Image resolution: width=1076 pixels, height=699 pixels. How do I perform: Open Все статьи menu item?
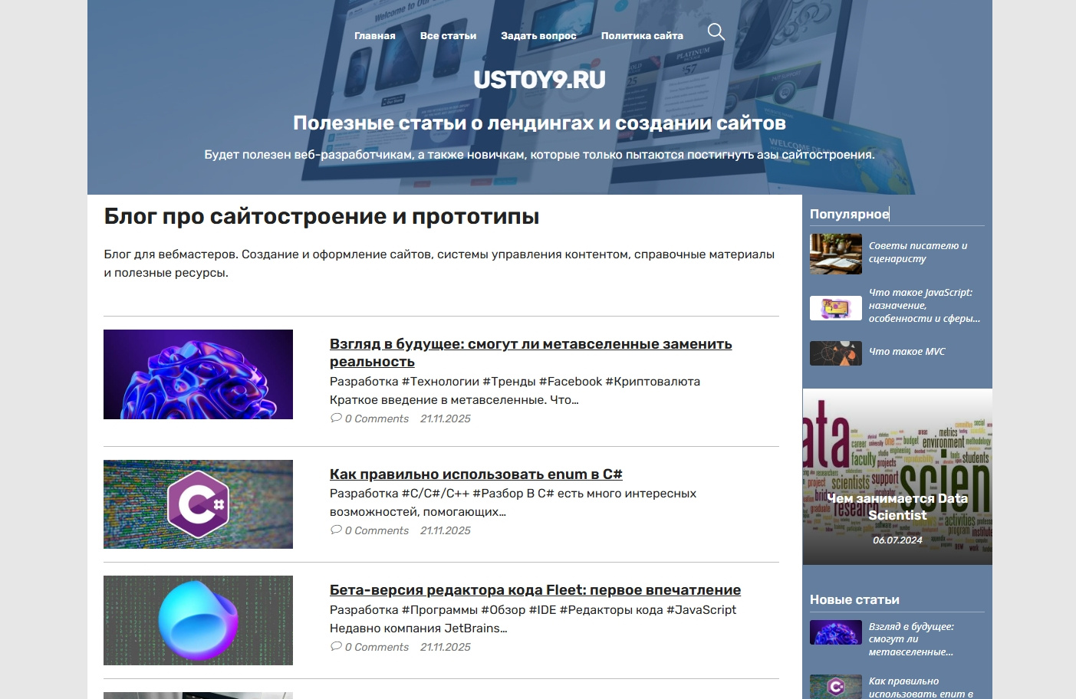[448, 35]
